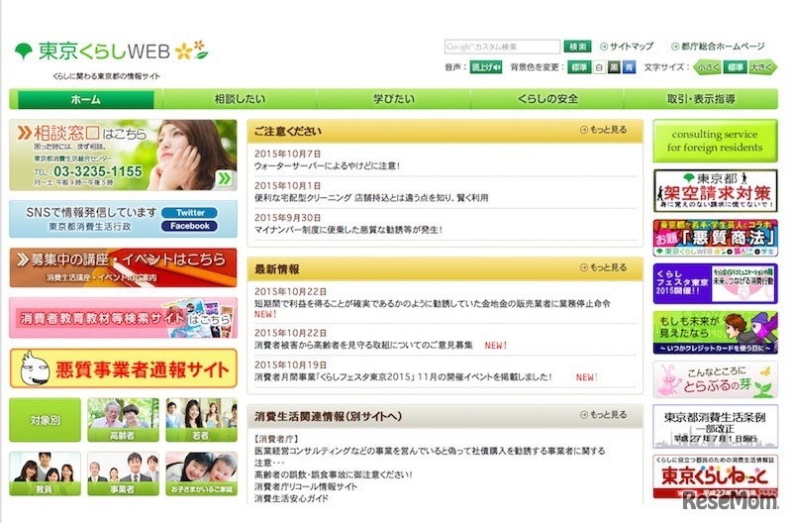This screenshot has height=523, width=792.
Task: Open the 相談したい navigation tab
Action: 240,99
